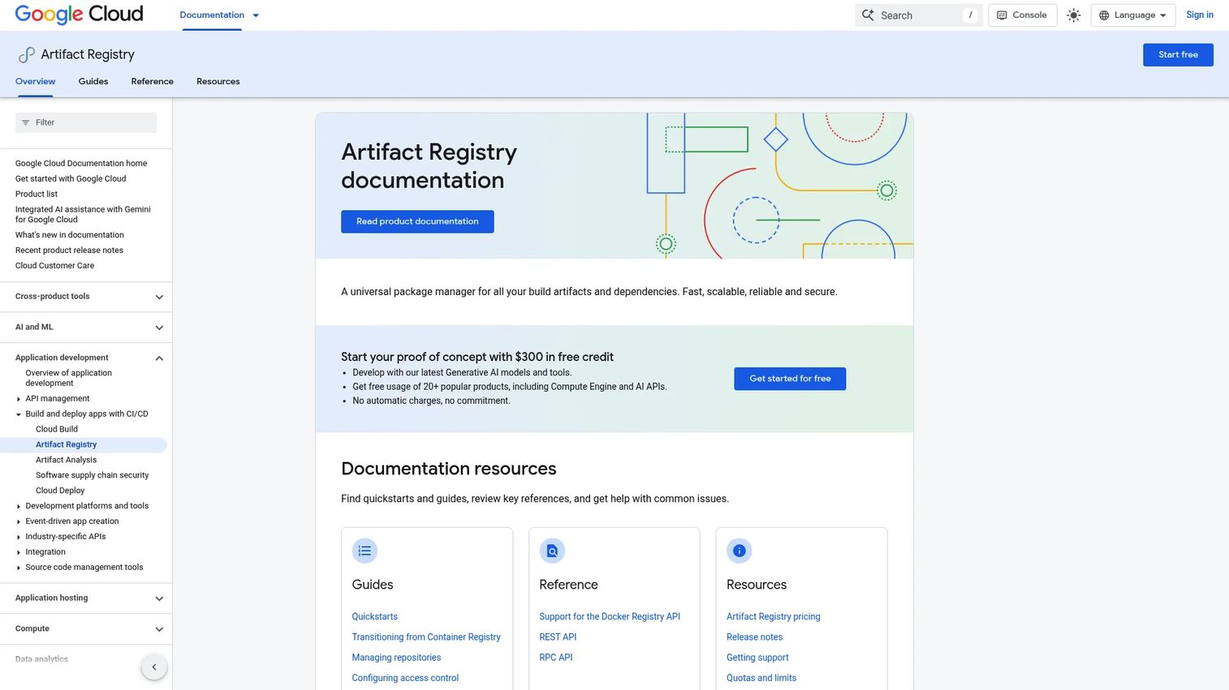Screen dimensions: 1229x690
Task: Click the Google Cloud logo
Action: pyautogui.click(x=79, y=15)
